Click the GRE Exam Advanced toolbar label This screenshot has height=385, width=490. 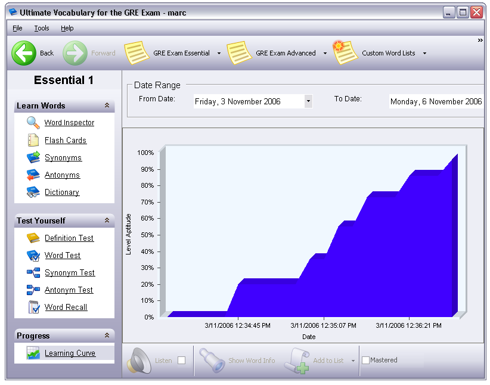tap(286, 53)
